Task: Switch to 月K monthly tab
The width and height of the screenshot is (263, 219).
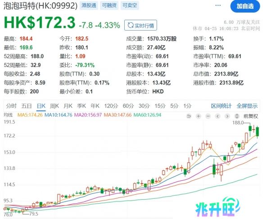Action: point(68,106)
